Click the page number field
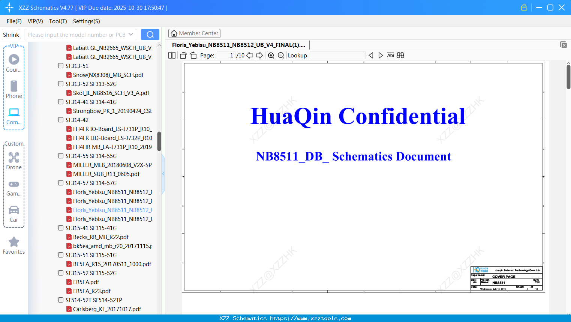571x322 pixels. (226, 55)
